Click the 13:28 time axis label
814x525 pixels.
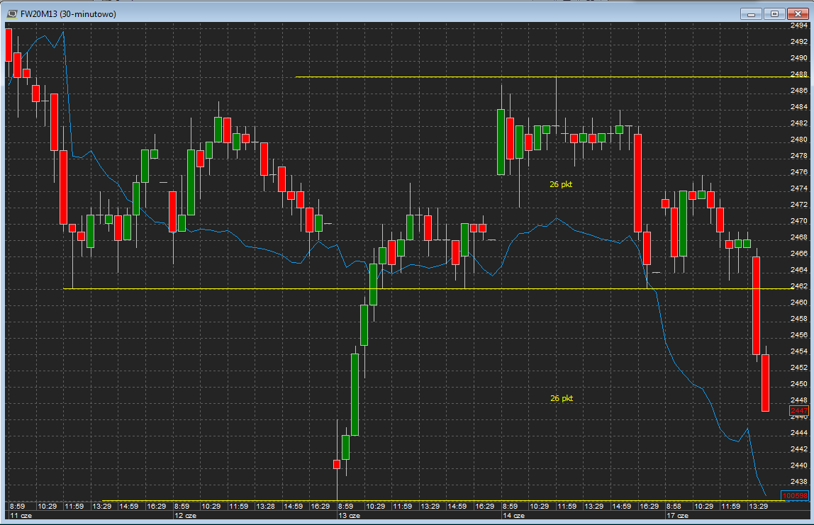(x=266, y=507)
